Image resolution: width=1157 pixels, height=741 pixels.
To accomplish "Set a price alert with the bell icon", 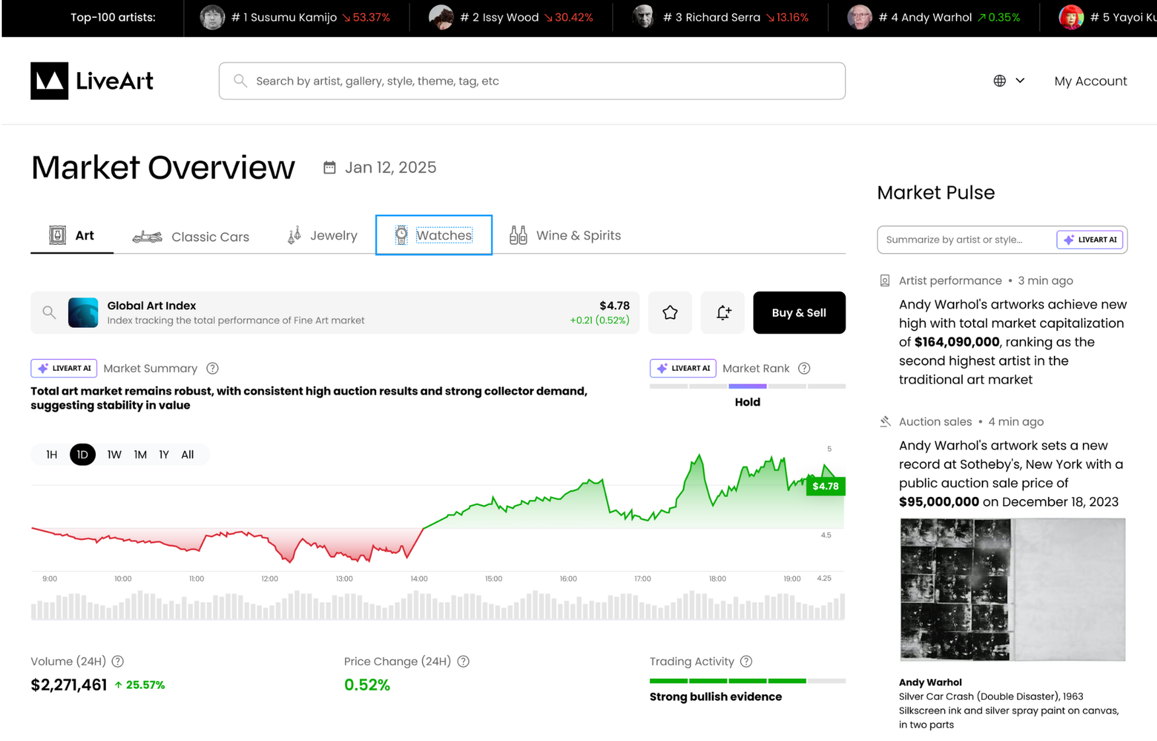I will coord(723,313).
